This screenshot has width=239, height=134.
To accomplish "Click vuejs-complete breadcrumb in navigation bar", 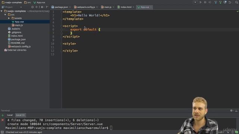I will click(12, 3).
